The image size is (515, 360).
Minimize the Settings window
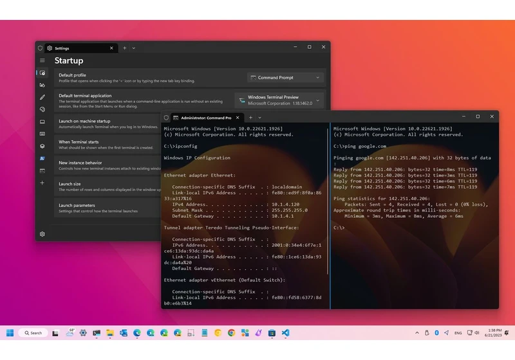click(x=295, y=47)
